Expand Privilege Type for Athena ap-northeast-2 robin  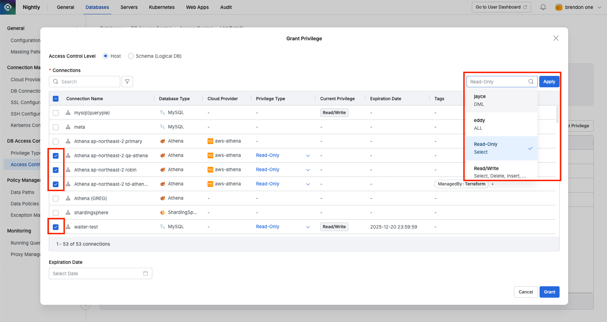308,170
